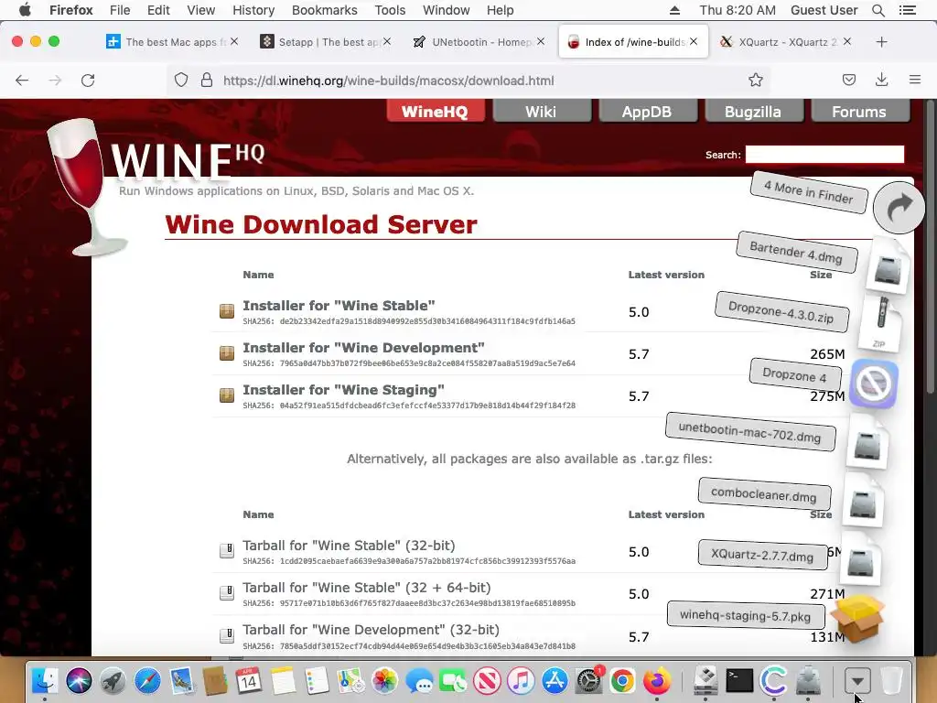Open Terminal from the Dock

739,680
